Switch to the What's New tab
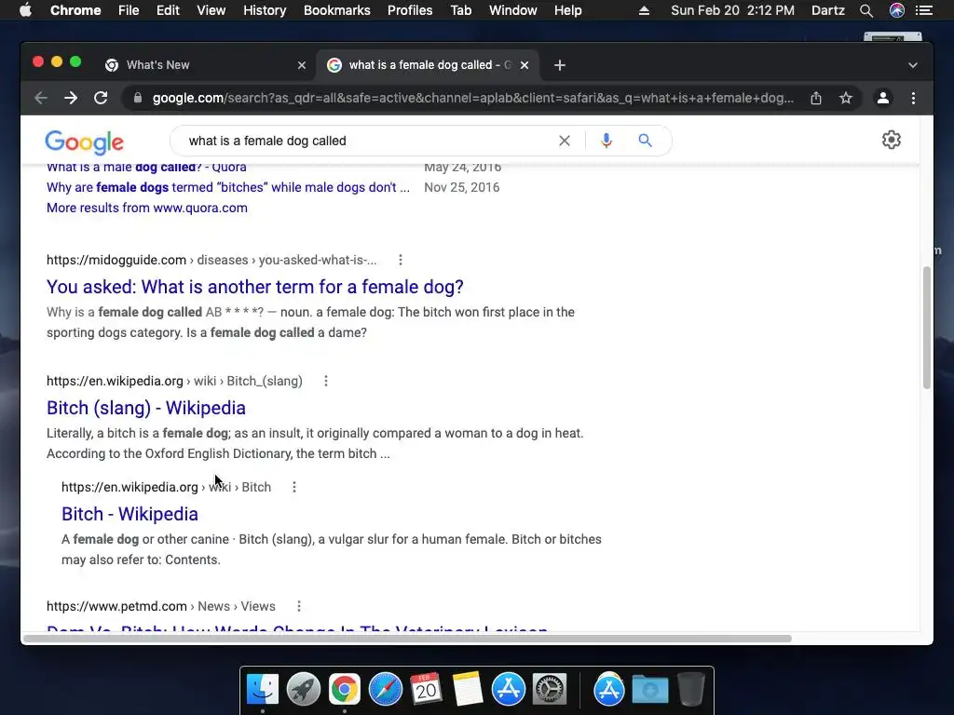 pyautogui.click(x=206, y=65)
